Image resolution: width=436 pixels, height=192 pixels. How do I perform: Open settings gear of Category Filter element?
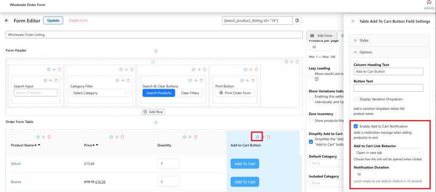[x=118, y=80]
